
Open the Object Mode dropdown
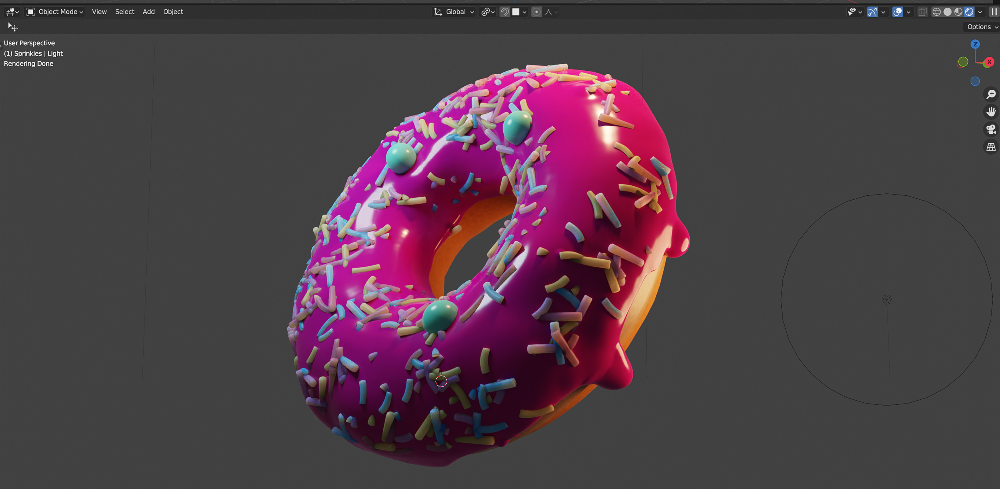pyautogui.click(x=55, y=12)
